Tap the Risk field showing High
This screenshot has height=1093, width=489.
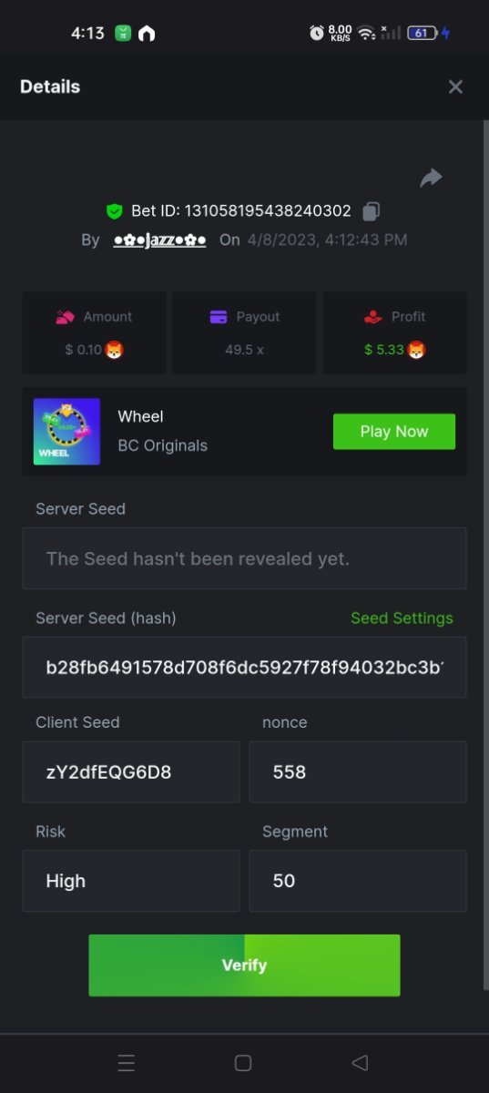[x=131, y=881]
